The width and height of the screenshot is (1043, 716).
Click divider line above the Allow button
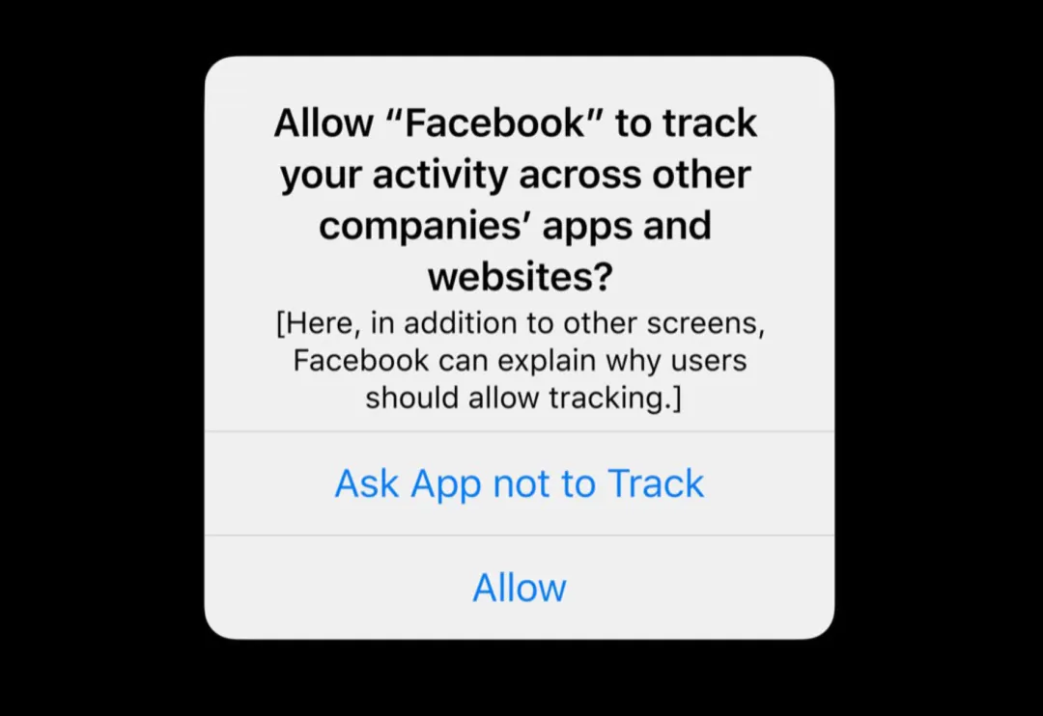(x=520, y=536)
